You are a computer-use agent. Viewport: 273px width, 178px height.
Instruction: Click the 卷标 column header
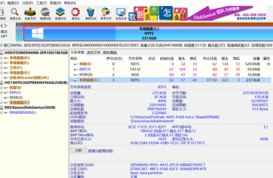[x=87, y=59]
